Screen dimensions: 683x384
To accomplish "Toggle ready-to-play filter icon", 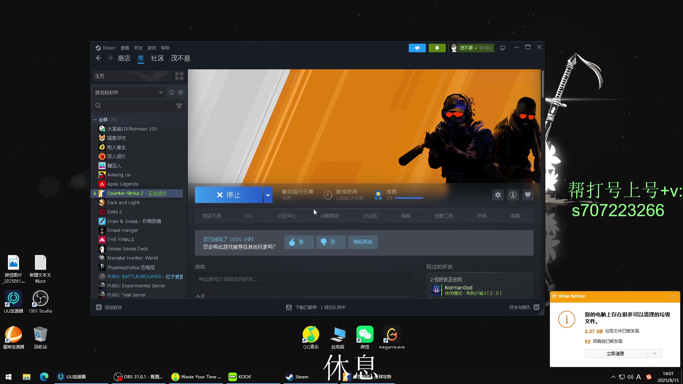I will [x=181, y=92].
